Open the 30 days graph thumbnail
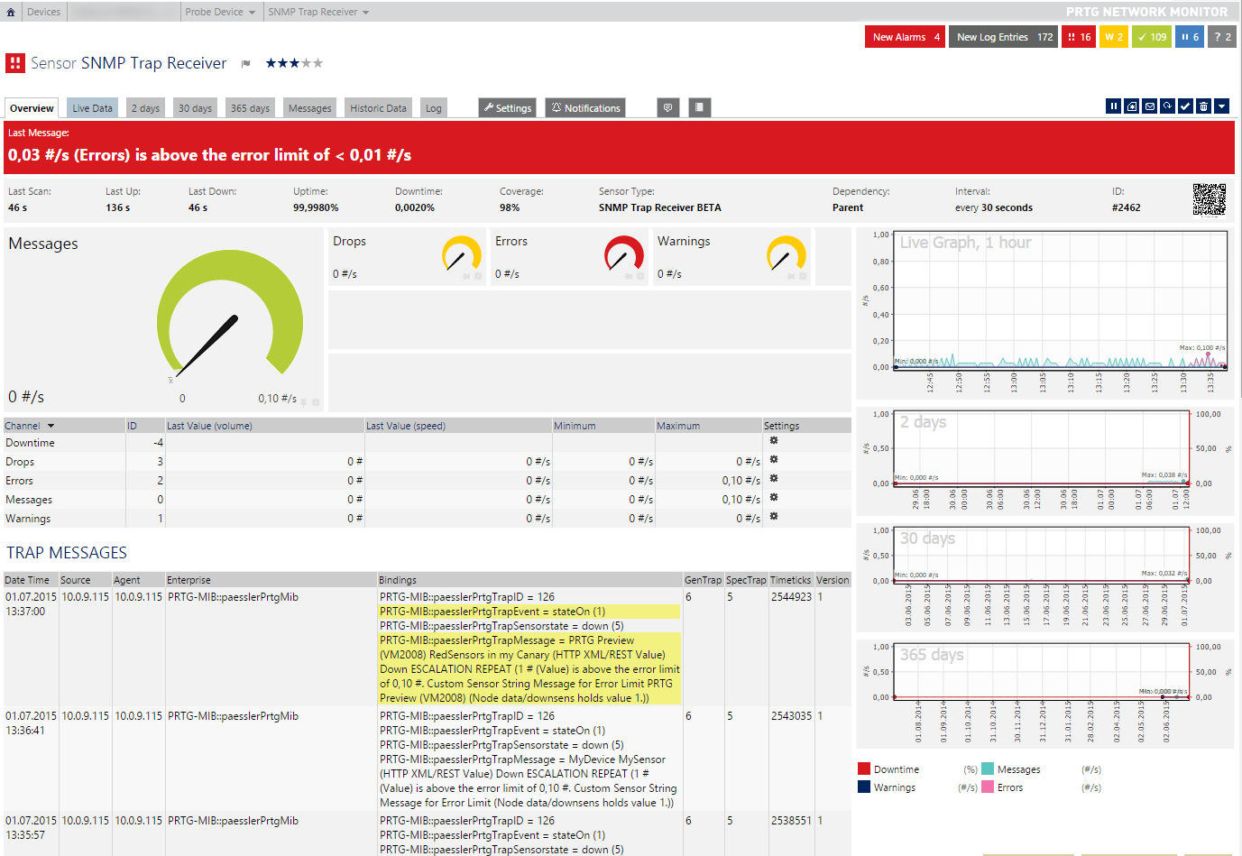 point(1044,577)
